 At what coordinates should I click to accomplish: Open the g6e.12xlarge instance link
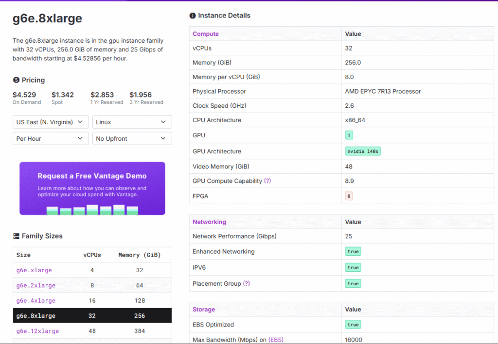pyautogui.click(x=37, y=331)
